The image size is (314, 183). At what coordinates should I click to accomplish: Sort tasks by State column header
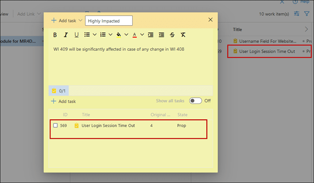[x=183, y=115]
